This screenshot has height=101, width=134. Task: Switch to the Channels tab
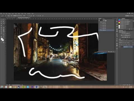point(123,39)
